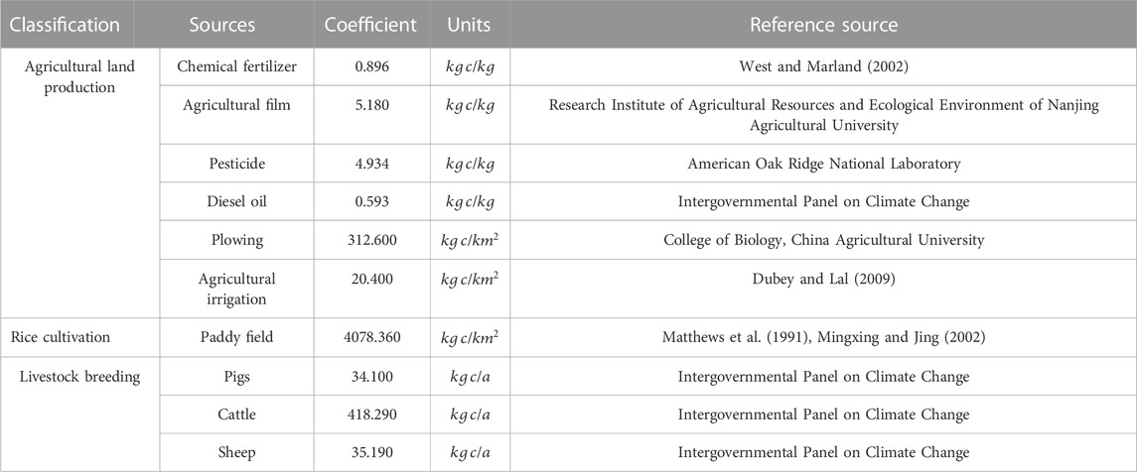1137x472 pixels.
Task: Click the Classification column header
Action: 66,25
